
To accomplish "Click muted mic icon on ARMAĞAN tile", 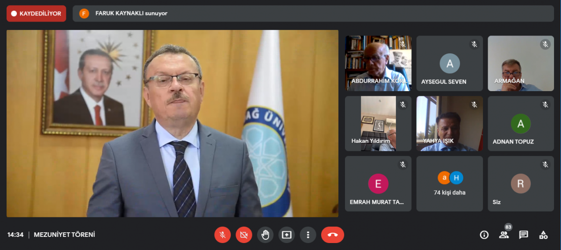I will 545,44.
